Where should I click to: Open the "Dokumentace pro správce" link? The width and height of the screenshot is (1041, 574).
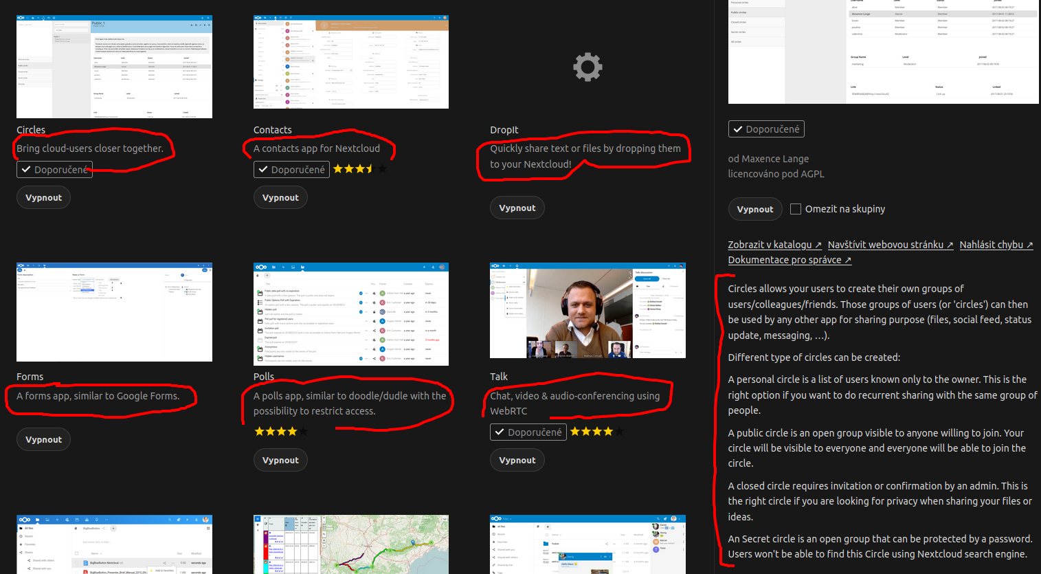(x=789, y=259)
